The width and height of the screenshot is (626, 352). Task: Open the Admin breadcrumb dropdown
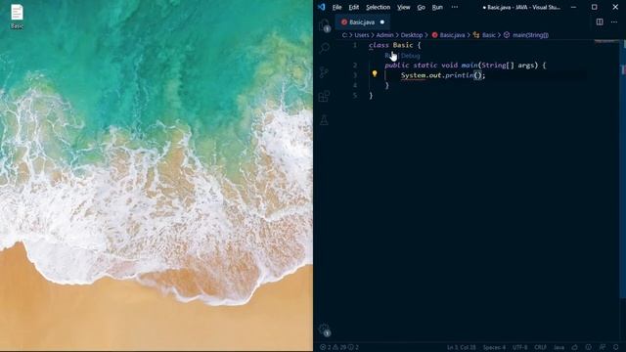coord(384,35)
